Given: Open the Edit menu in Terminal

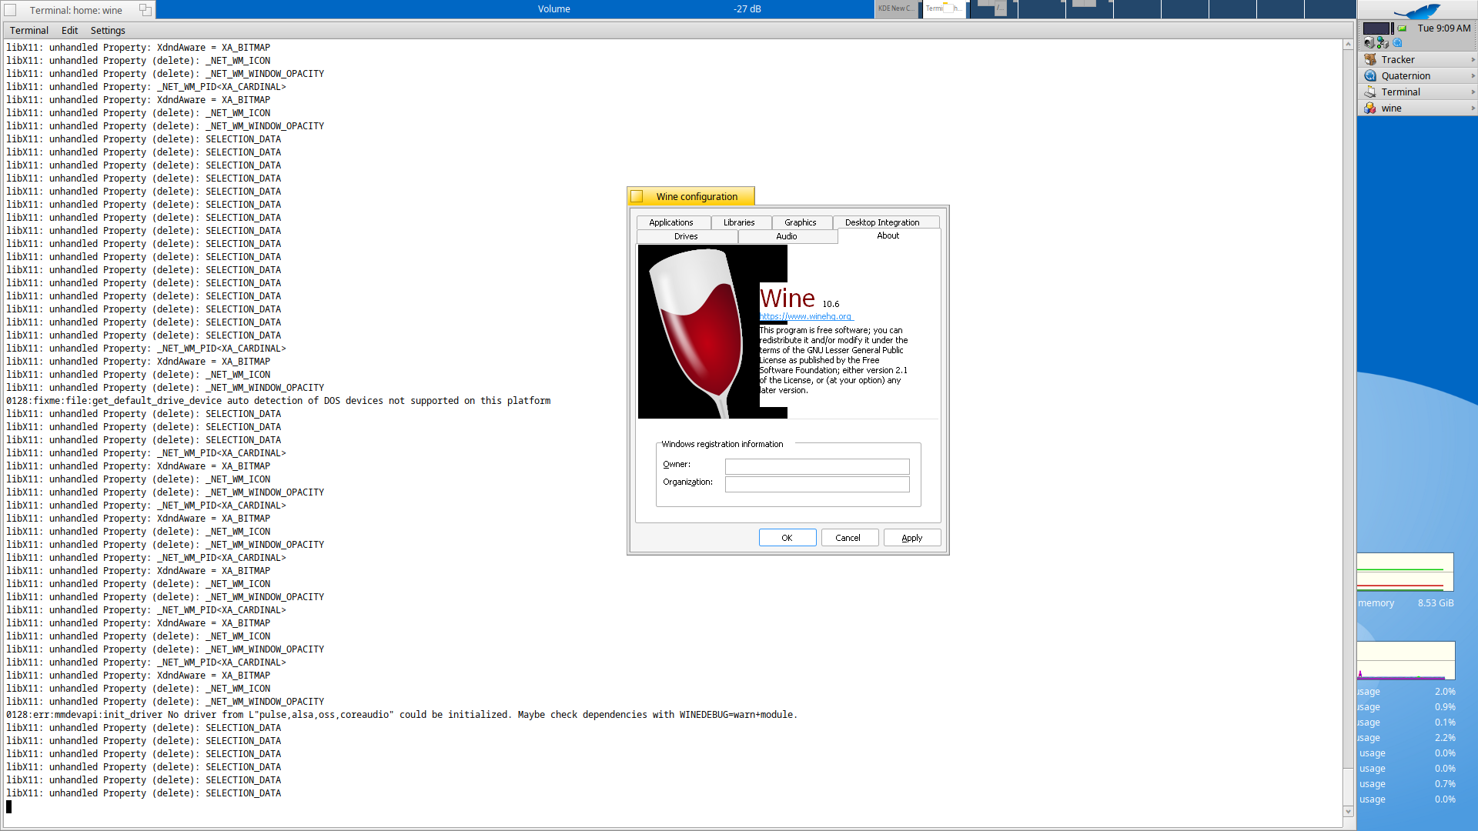Looking at the screenshot, I should 70,31.
